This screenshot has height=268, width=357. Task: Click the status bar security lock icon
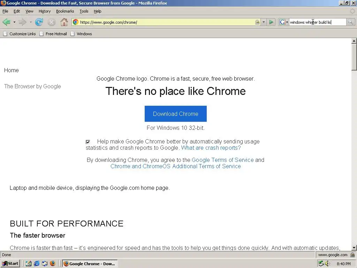point(352,255)
